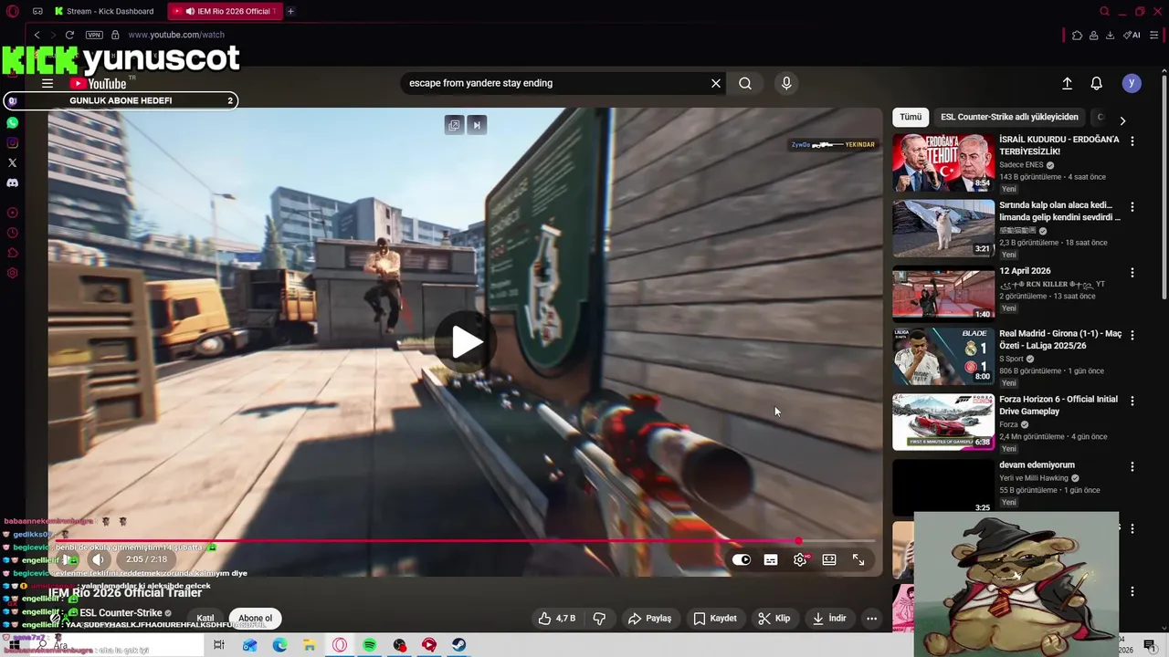Open more actions ellipsis beside İndir

tap(871, 619)
